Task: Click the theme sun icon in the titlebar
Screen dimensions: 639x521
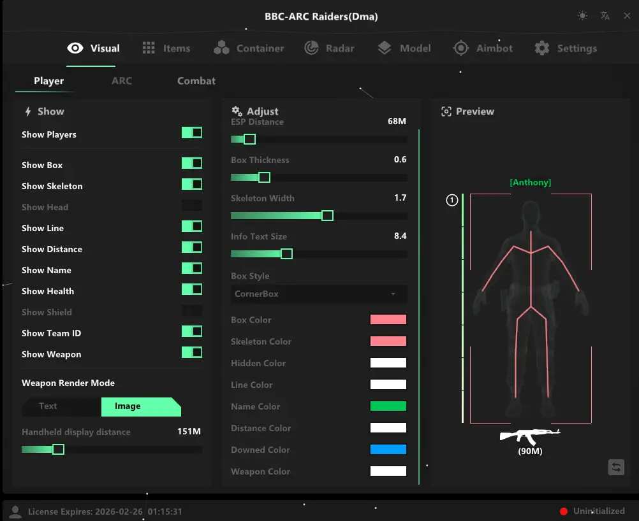Action: [582, 16]
